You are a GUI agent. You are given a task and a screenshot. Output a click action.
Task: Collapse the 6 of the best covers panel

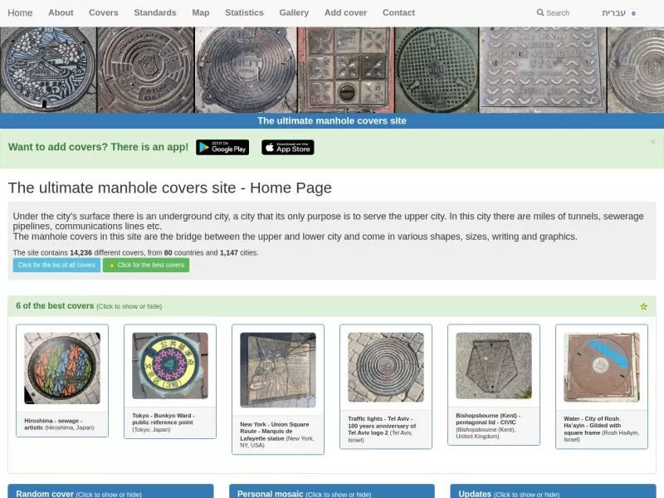click(x=89, y=305)
